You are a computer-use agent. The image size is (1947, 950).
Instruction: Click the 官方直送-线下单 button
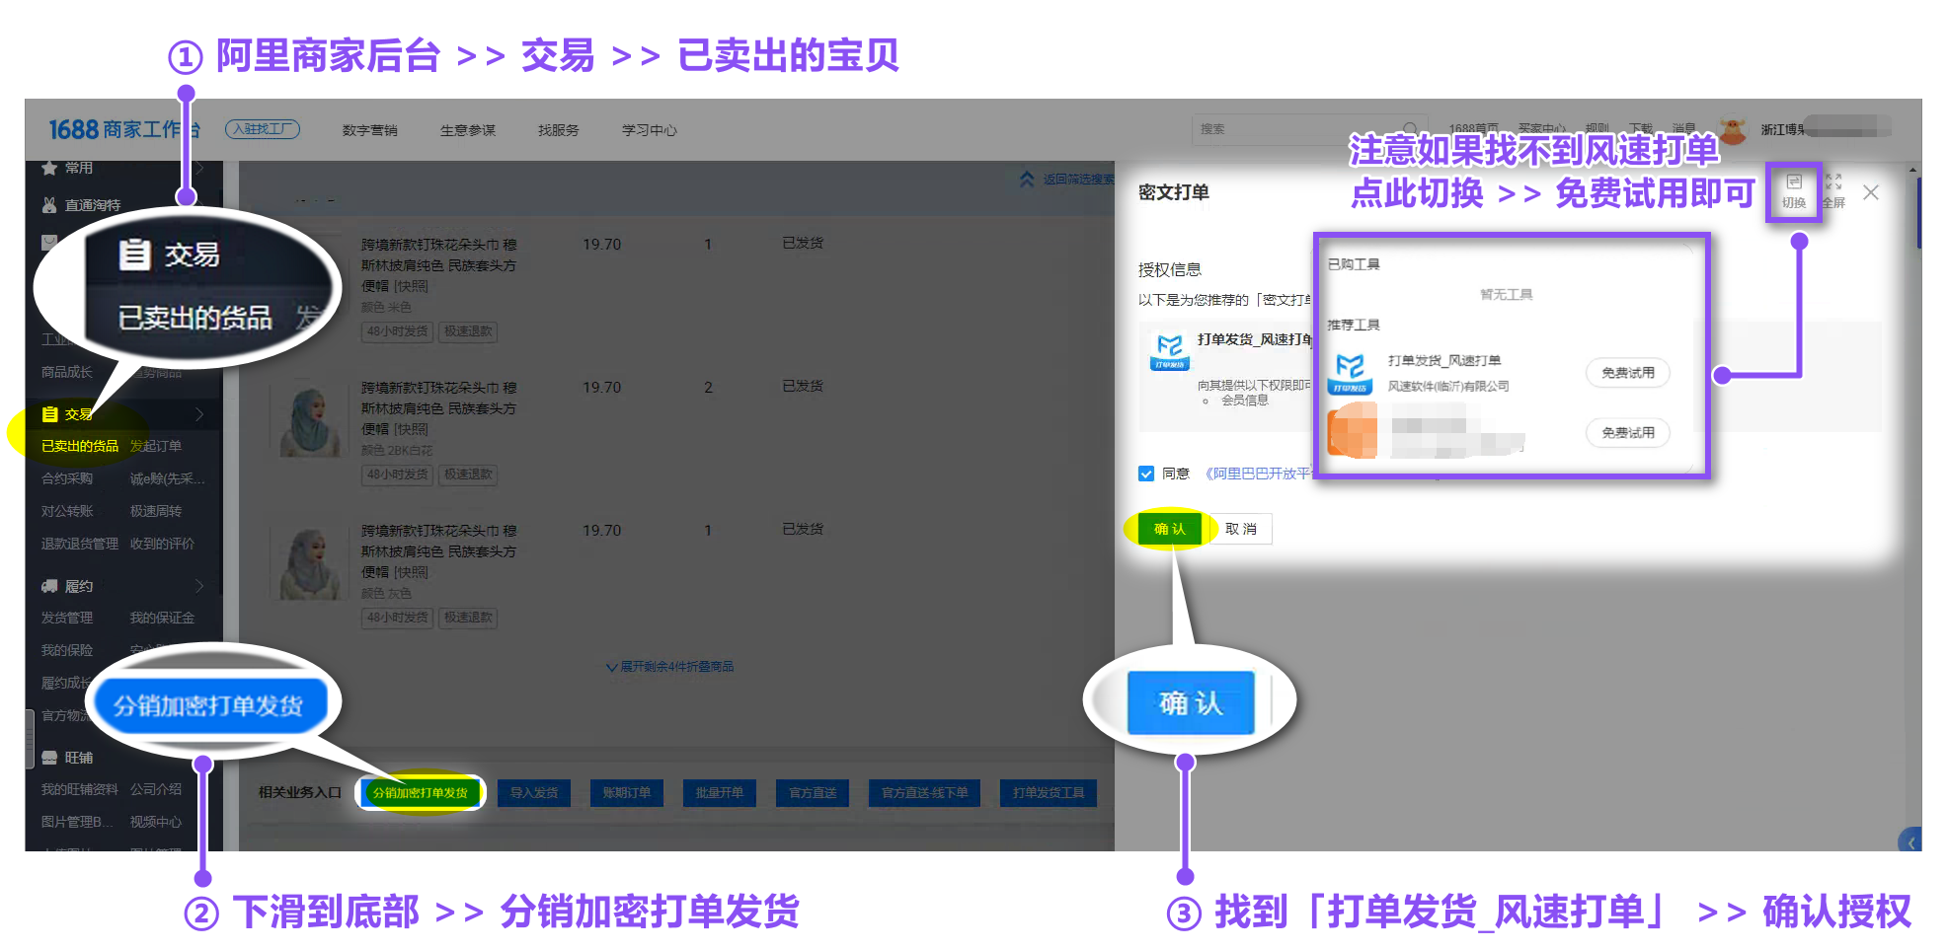(924, 793)
